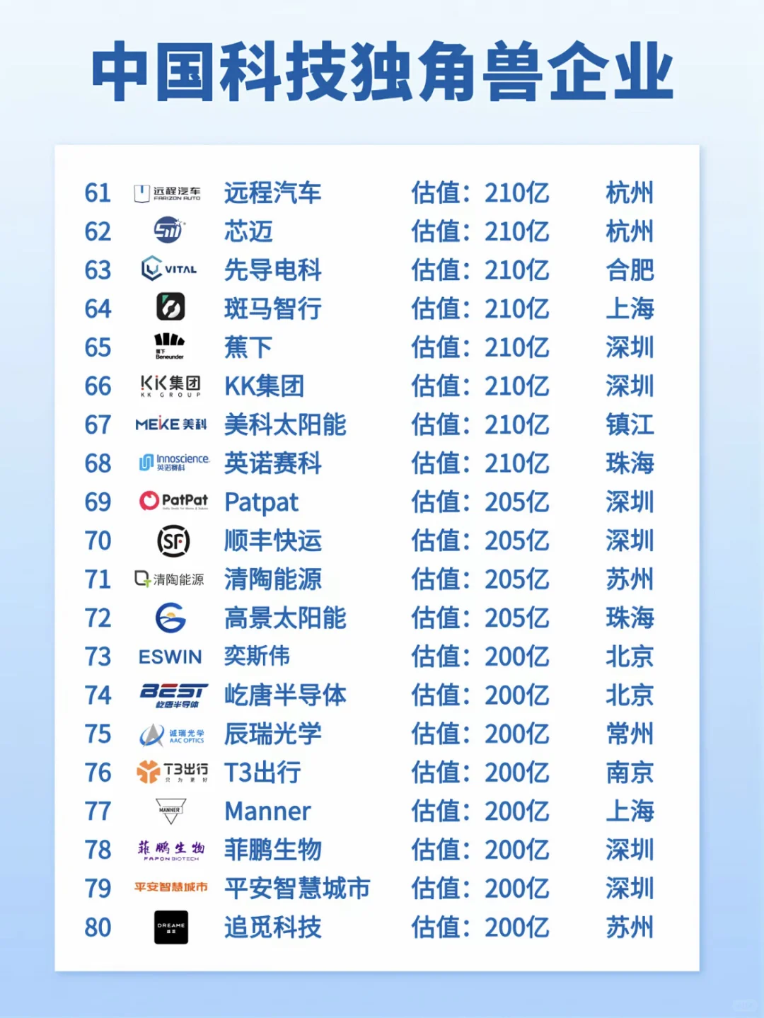Click the orange T3出行 logo
The width and height of the screenshot is (764, 1018).
(x=172, y=772)
